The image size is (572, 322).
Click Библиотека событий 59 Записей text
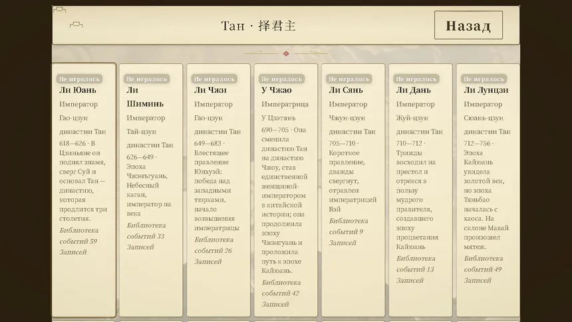(78, 241)
